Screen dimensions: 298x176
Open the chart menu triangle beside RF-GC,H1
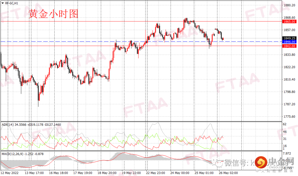tap(2, 3)
